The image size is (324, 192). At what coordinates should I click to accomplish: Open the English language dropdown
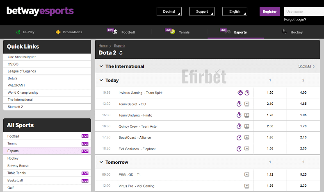(x=235, y=11)
